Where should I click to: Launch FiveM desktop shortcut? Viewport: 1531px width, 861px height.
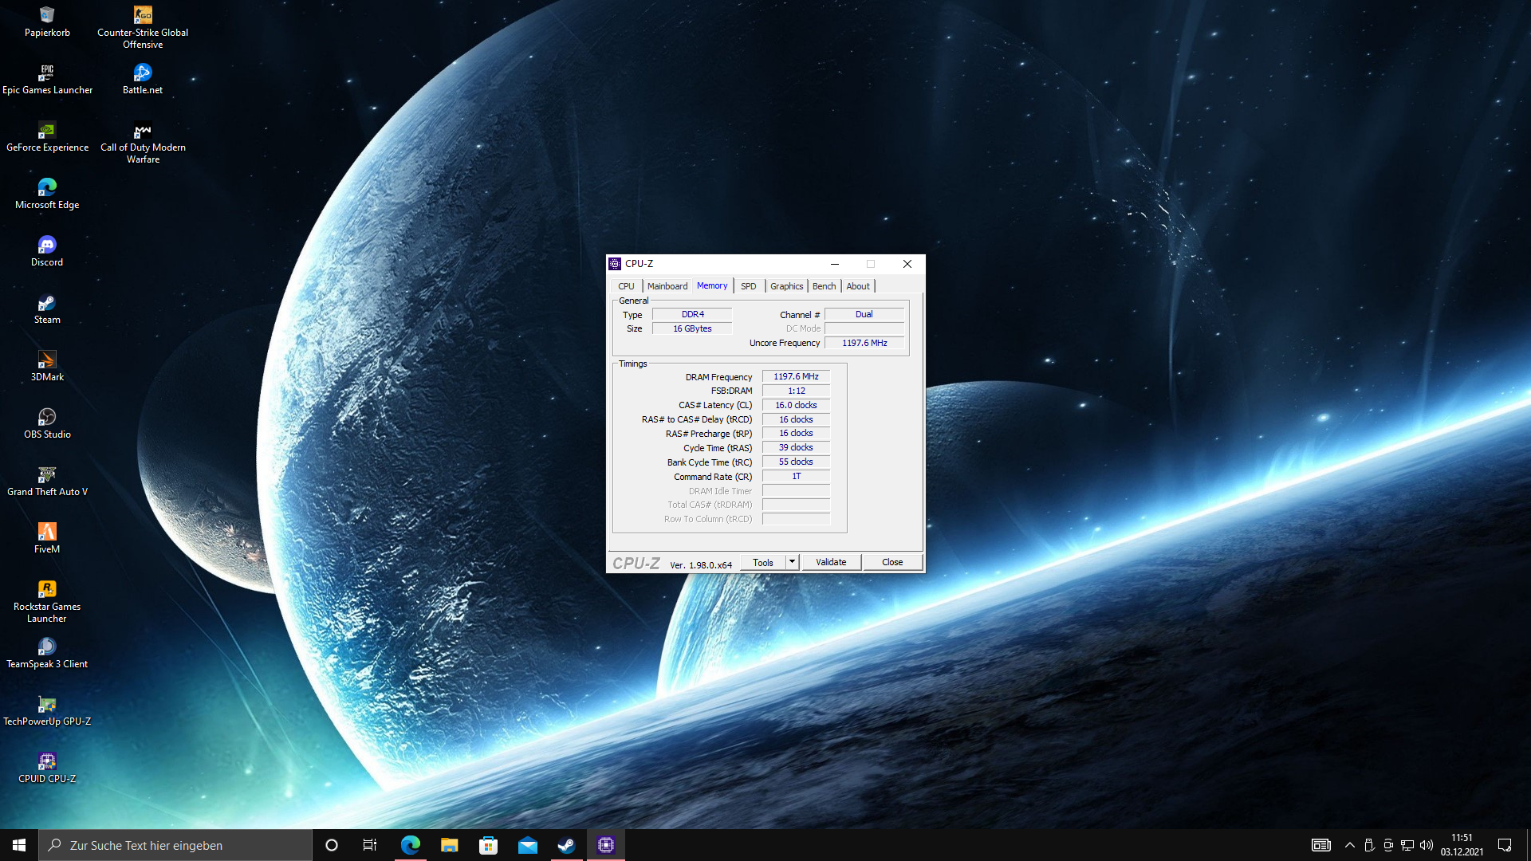click(x=47, y=533)
